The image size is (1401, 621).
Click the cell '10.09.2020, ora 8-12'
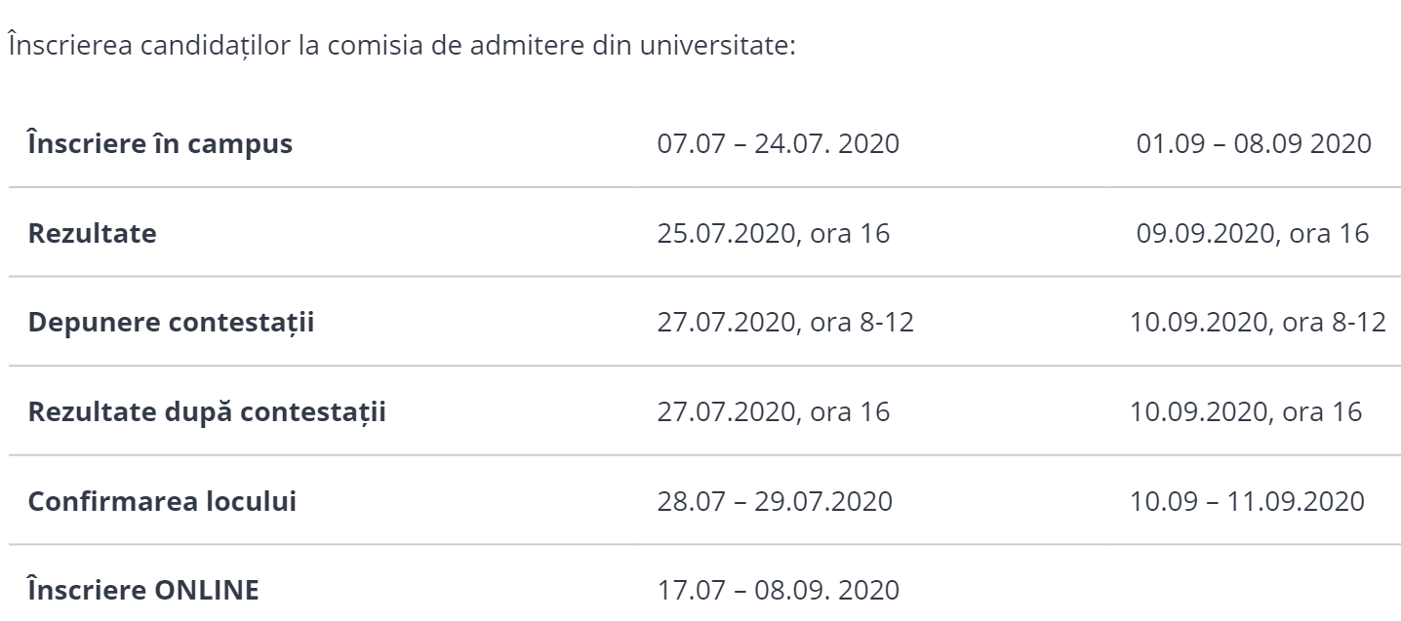pyautogui.click(x=1258, y=323)
